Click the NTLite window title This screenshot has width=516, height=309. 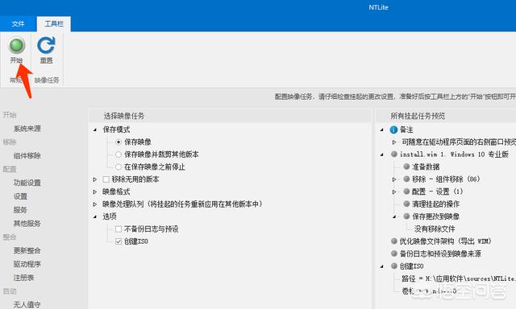[x=378, y=7]
